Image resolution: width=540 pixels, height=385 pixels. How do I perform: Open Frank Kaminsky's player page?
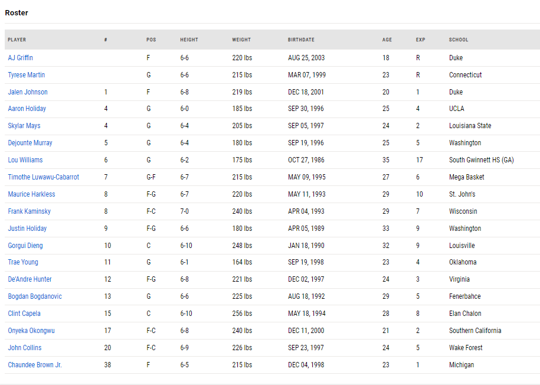tap(30, 211)
